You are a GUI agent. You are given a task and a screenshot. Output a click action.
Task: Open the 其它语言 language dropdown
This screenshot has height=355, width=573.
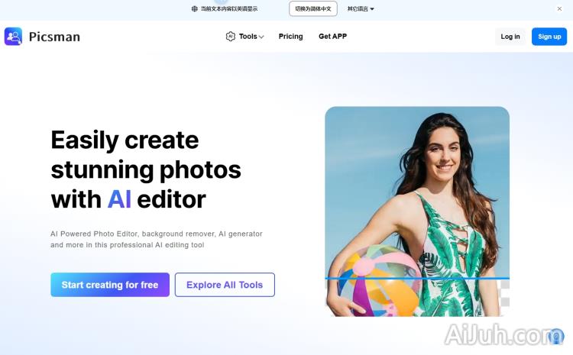click(x=361, y=8)
